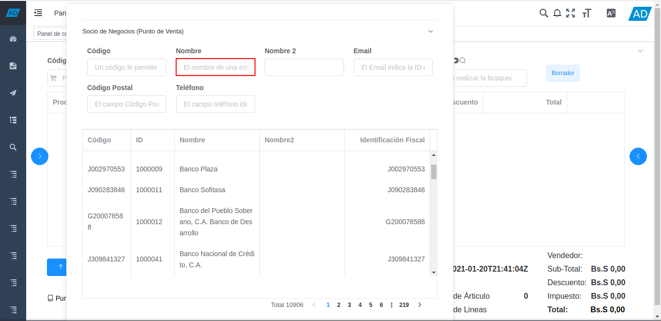Focus the Código Postal input field

tap(127, 104)
